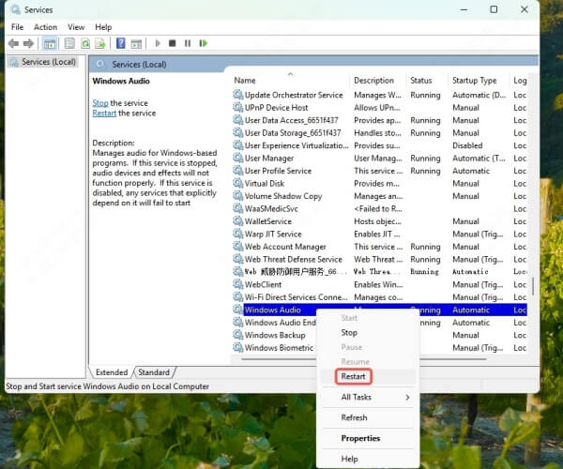Select Update Orchestrator Service row
563x469 pixels.
pyautogui.click(x=380, y=95)
